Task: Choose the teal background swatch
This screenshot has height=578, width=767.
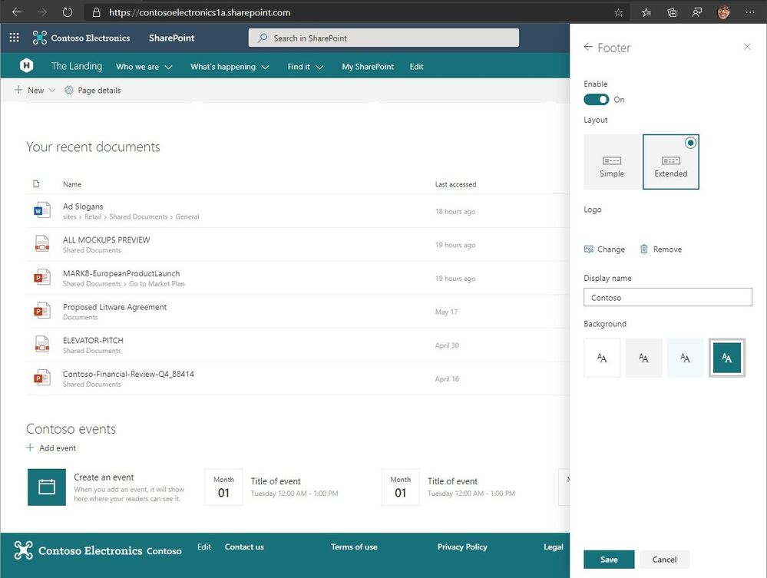Action: click(727, 358)
